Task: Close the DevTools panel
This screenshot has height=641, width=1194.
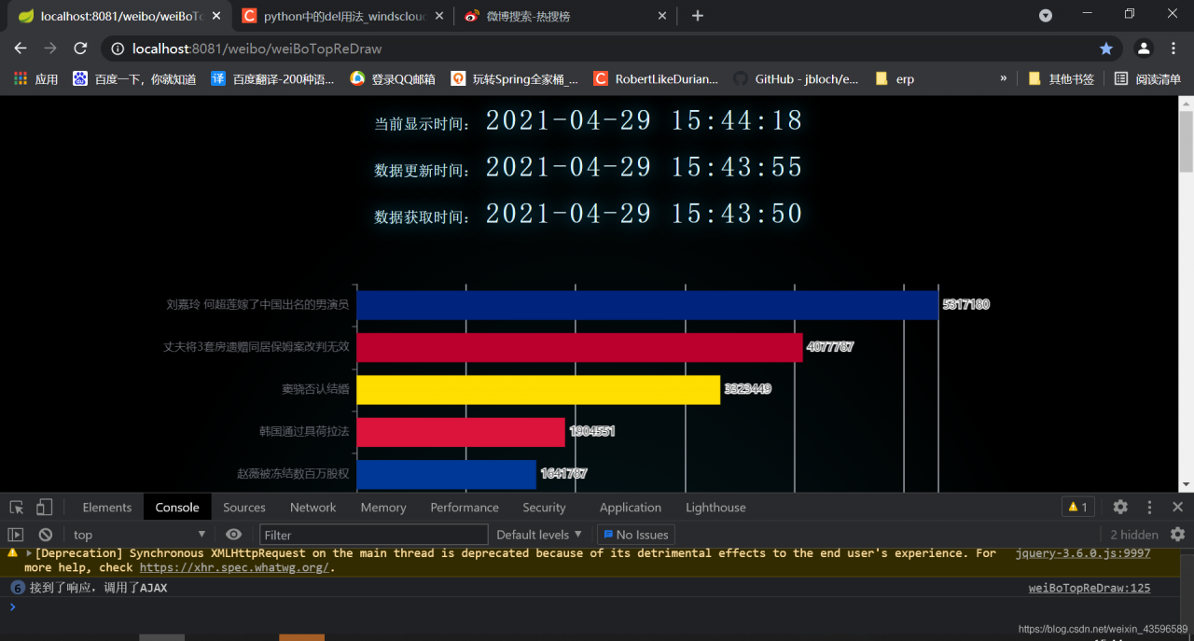Action: [x=1177, y=507]
